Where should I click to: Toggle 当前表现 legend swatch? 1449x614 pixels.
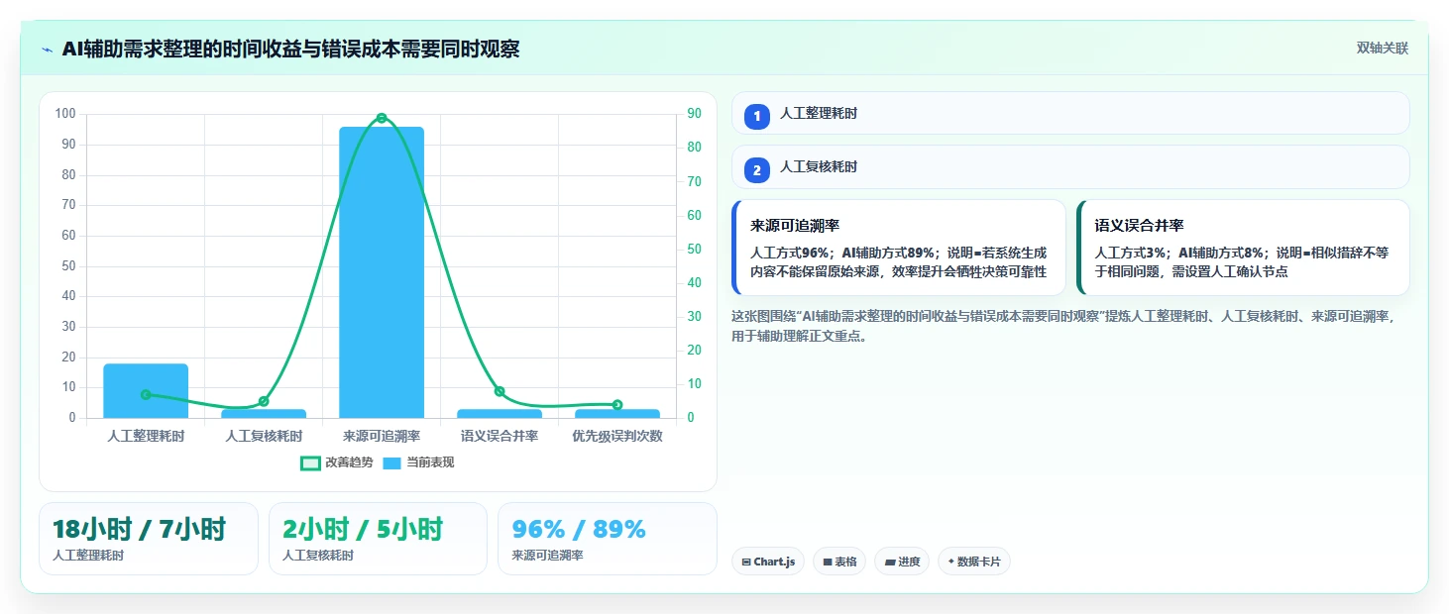click(x=392, y=462)
